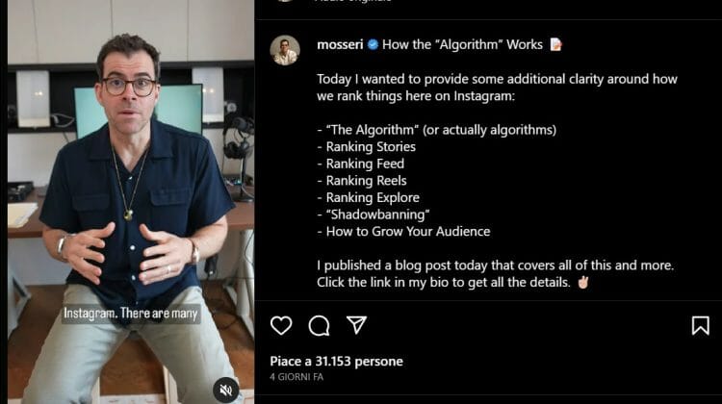Image resolution: width=722 pixels, height=404 pixels.
Task: Click the 4 GIORNI FA timestamp
Action: (x=297, y=377)
